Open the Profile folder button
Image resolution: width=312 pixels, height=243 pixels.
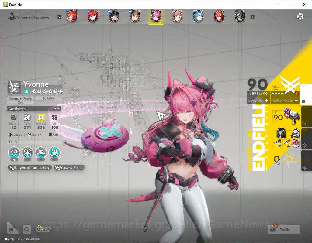284,230
